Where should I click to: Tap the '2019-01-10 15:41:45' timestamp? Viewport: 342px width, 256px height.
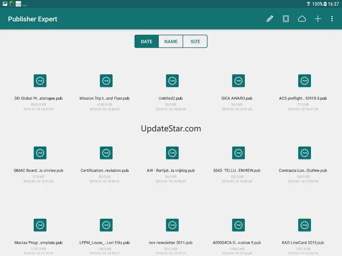237,109
